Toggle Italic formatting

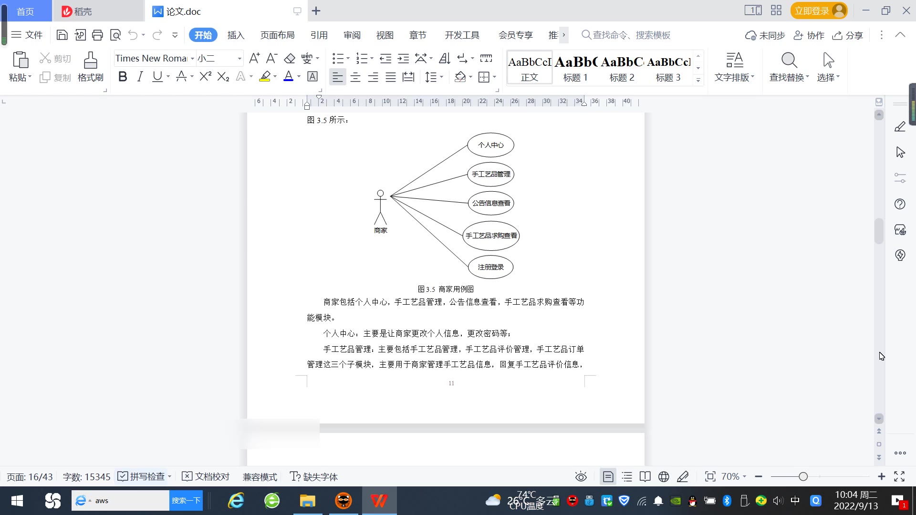[140, 77]
